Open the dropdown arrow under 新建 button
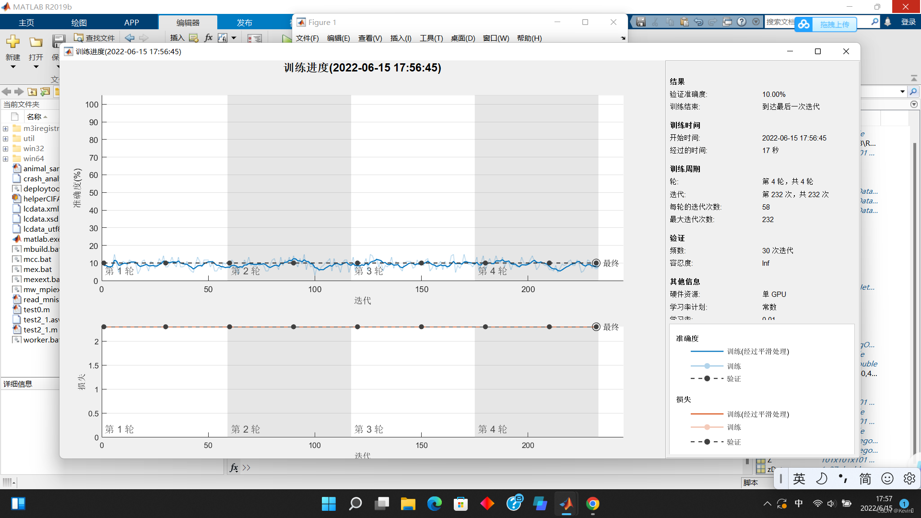This screenshot has width=921, height=518. (x=13, y=67)
